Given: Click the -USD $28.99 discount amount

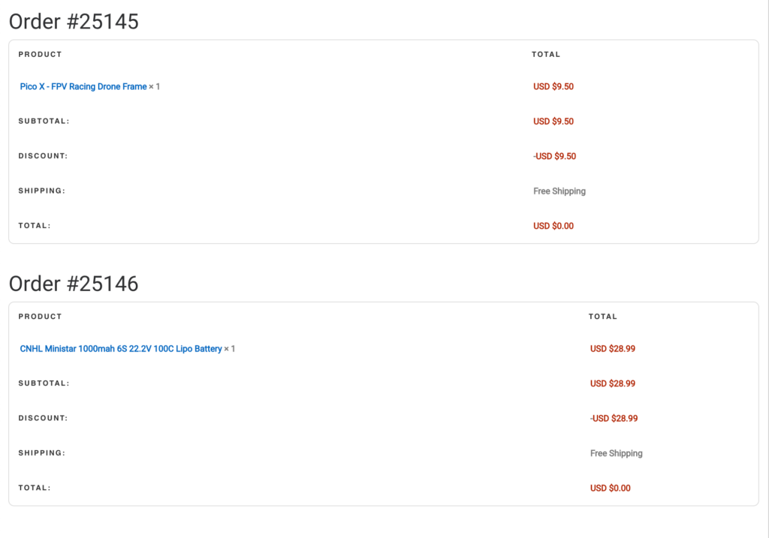Looking at the screenshot, I should 614,419.
